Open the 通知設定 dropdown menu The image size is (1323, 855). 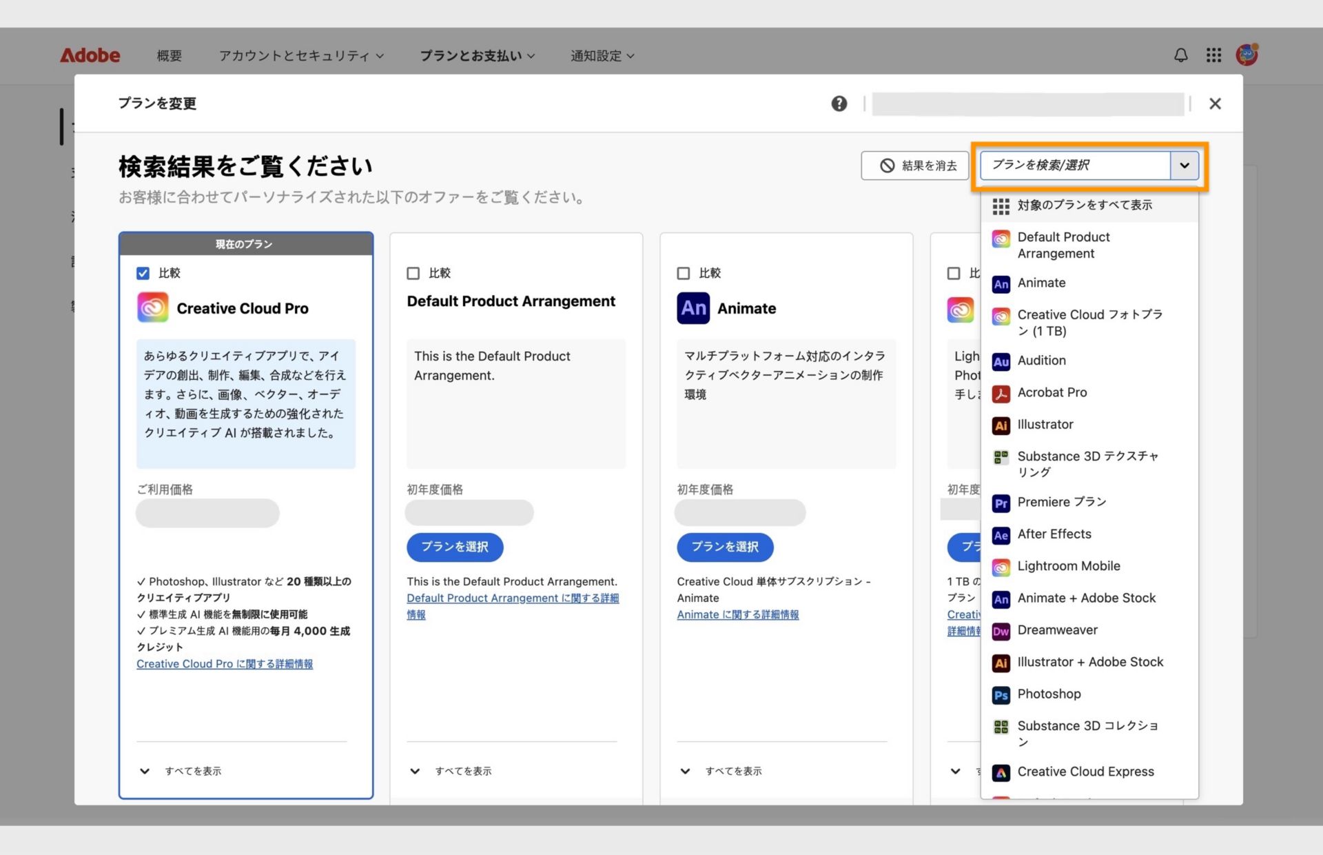[601, 56]
